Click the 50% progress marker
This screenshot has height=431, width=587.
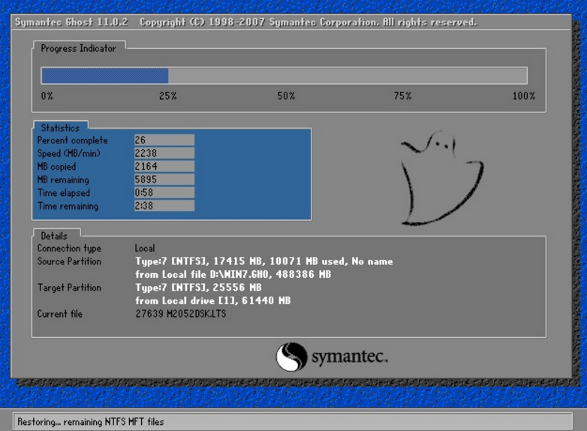click(x=286, y=96)
